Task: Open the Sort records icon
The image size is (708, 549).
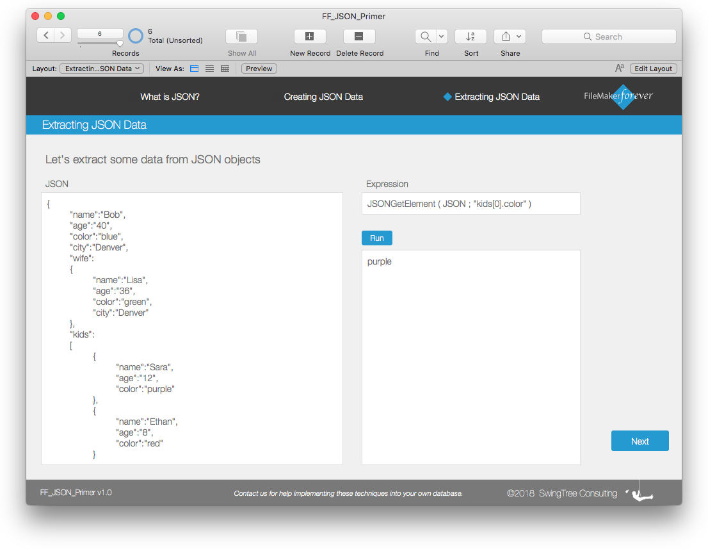Action: [x=471, y=36]
